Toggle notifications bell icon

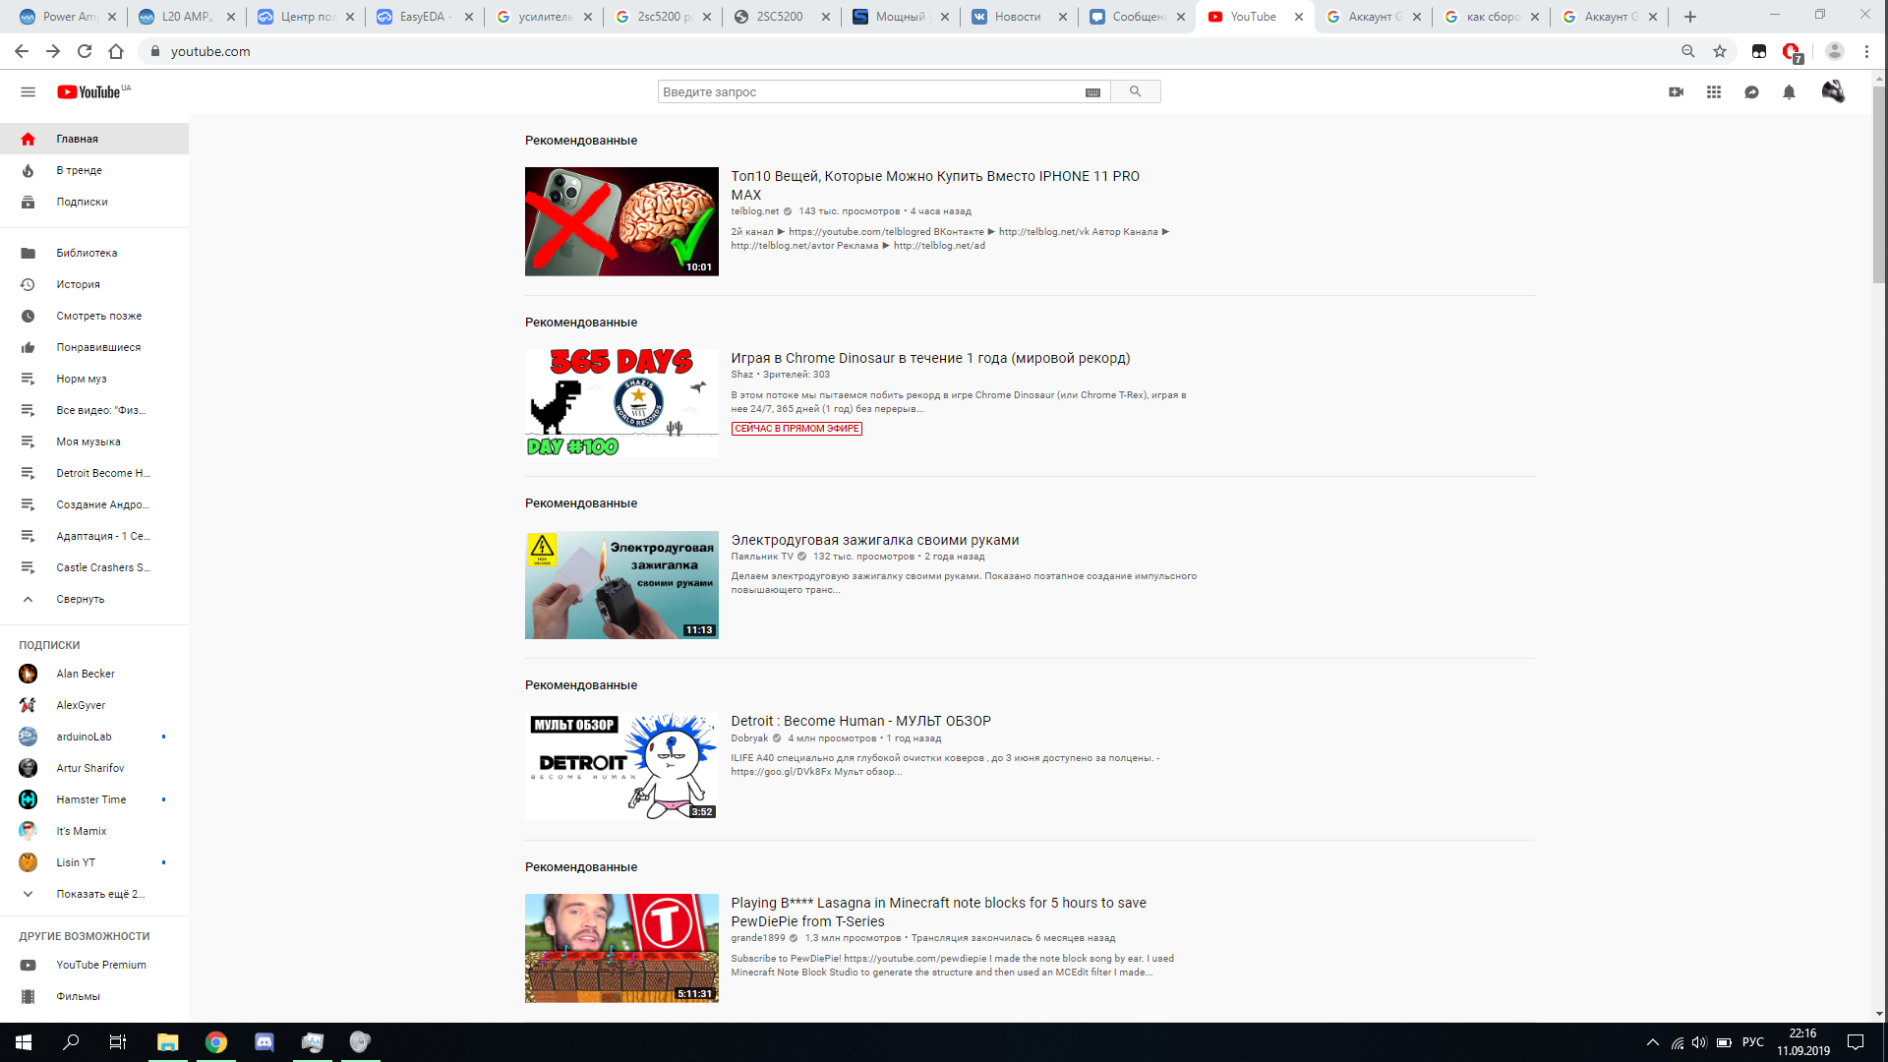point(1790,92)
